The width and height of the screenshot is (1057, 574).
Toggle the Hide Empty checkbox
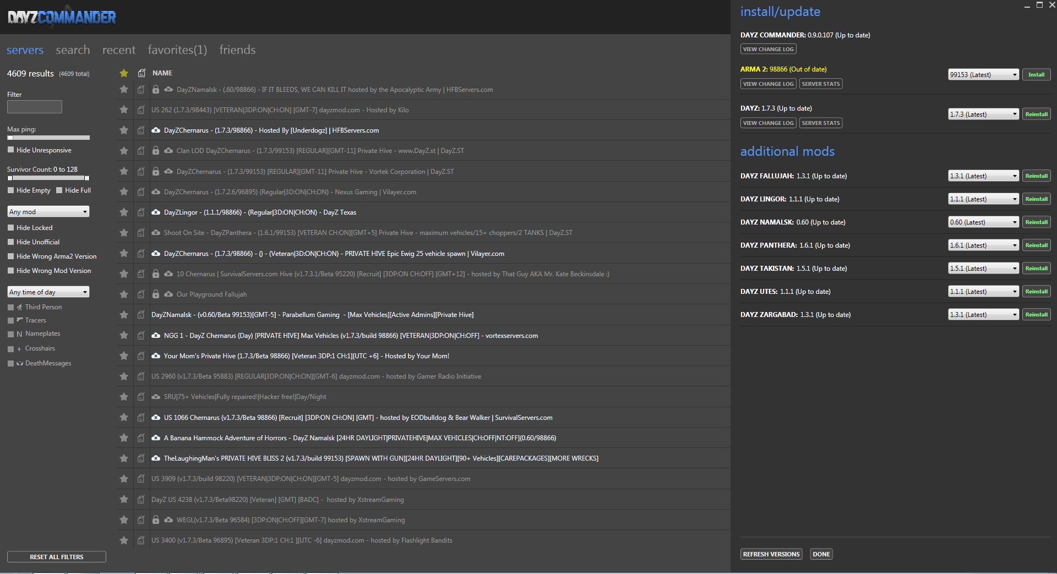[x=10, y=190]
